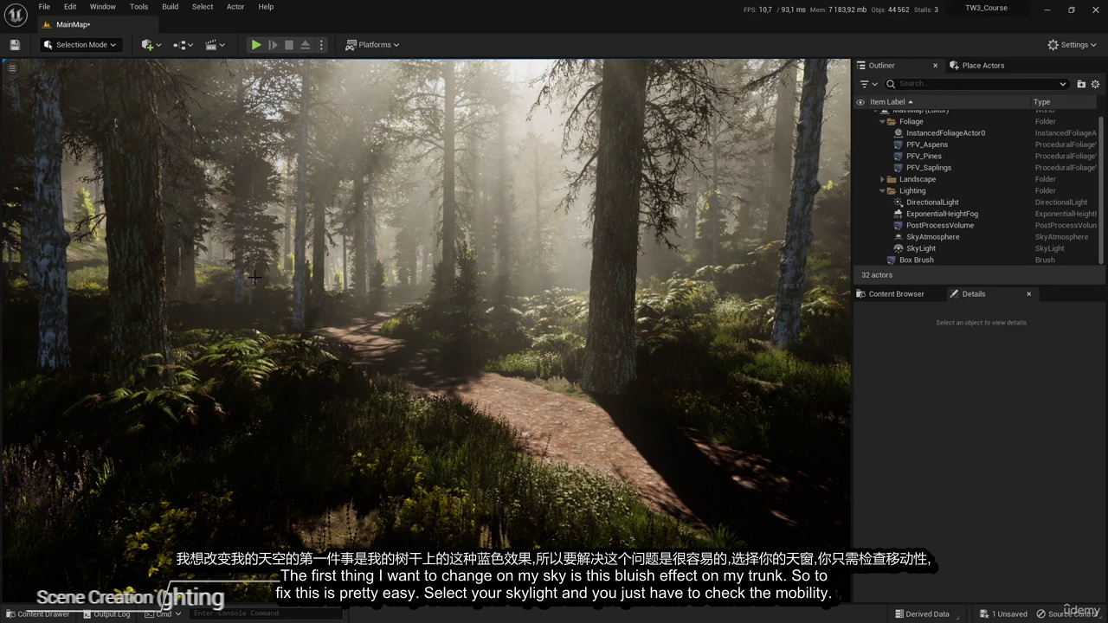Screen dimensions: 1108x623
Task: Open the quick add actor menu
Action: [x=151, y=45]
